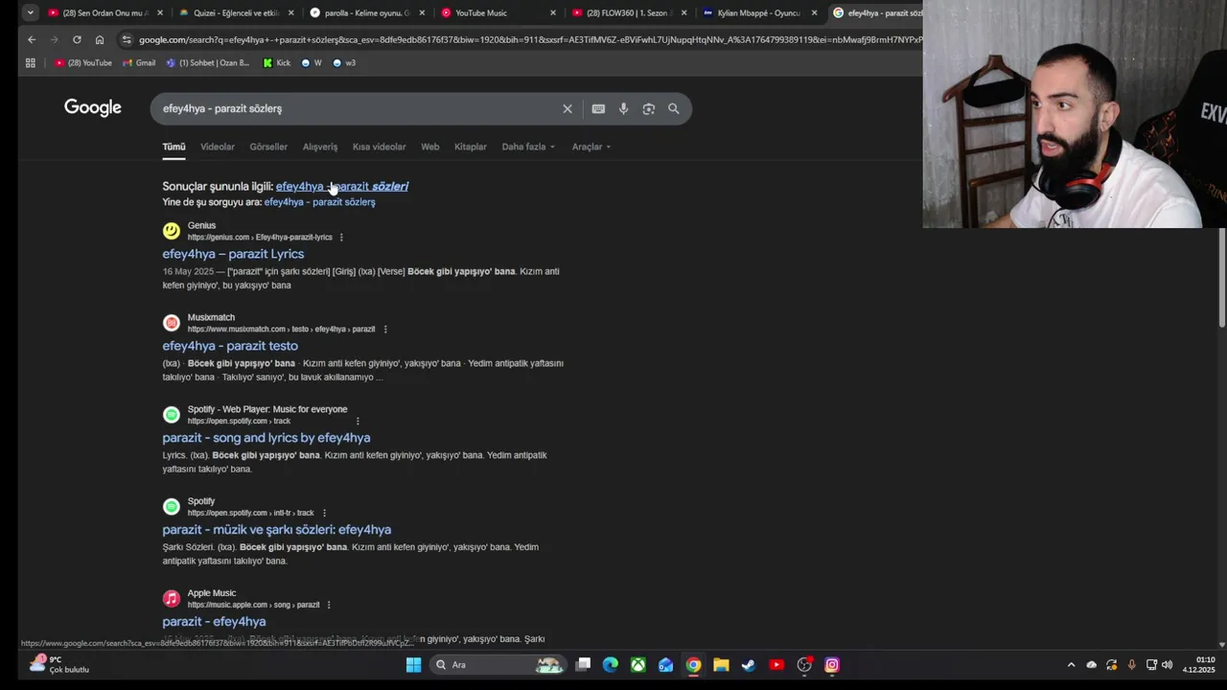This screenshot has height=690, width=1227.
Task: Switch to the Kylian Mbappé tab
Action: coord(757,12)
